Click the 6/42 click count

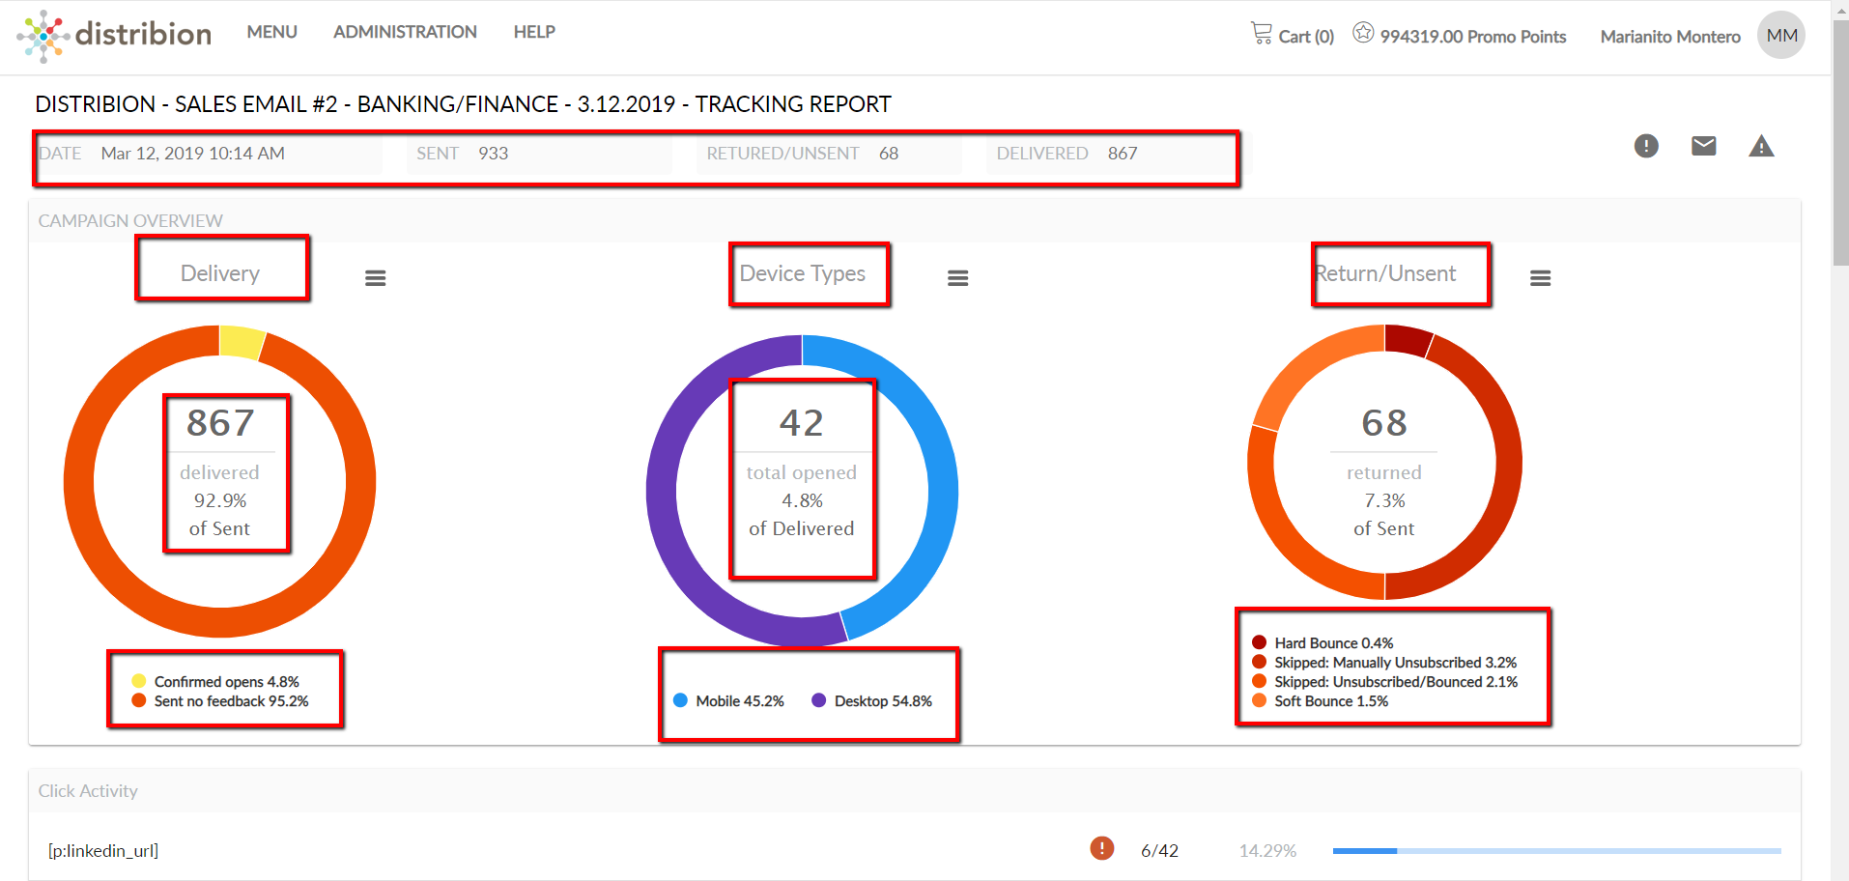coord(1159,851)
